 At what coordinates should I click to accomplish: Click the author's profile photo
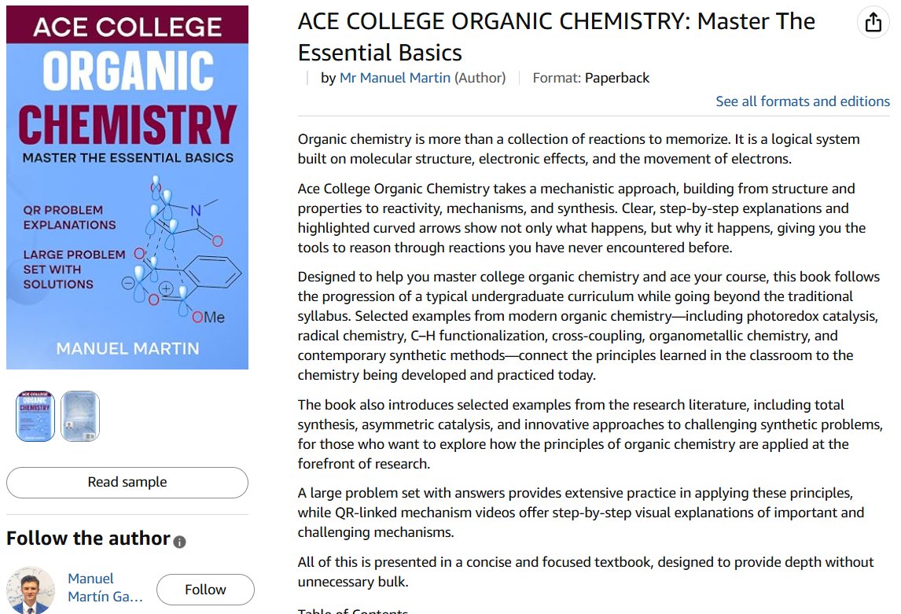(31, 590)
